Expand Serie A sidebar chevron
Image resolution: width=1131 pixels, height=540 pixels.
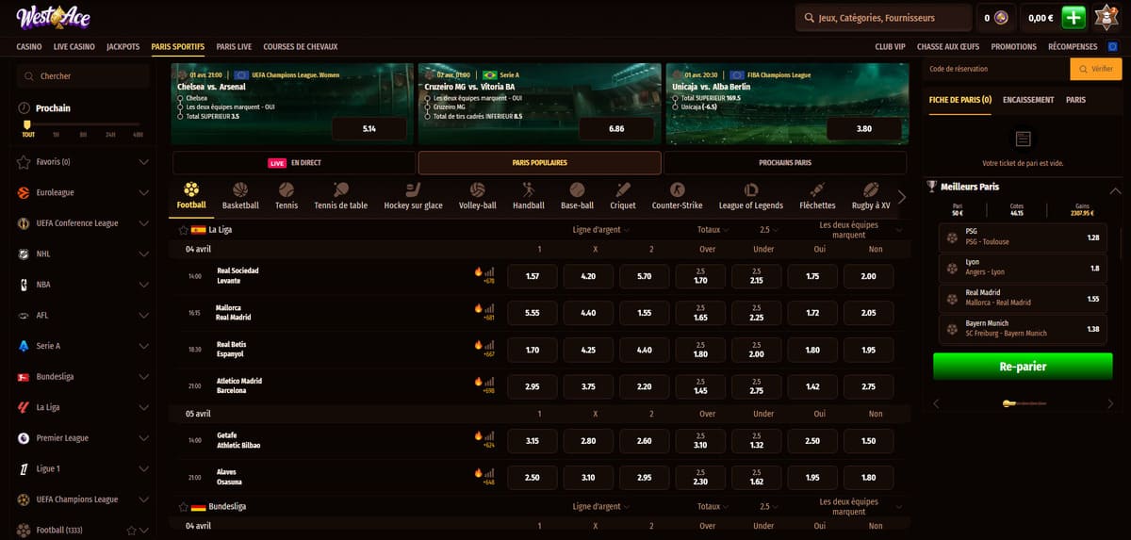[x=143, y=346]
